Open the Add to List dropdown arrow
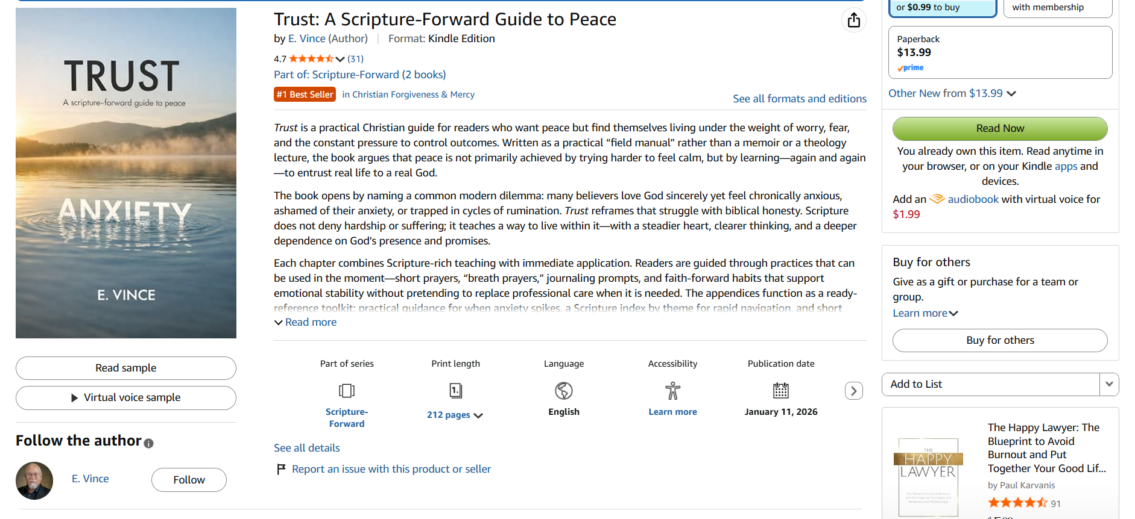Viewport: 1135px width, 519px height. tap(1109, 384)
